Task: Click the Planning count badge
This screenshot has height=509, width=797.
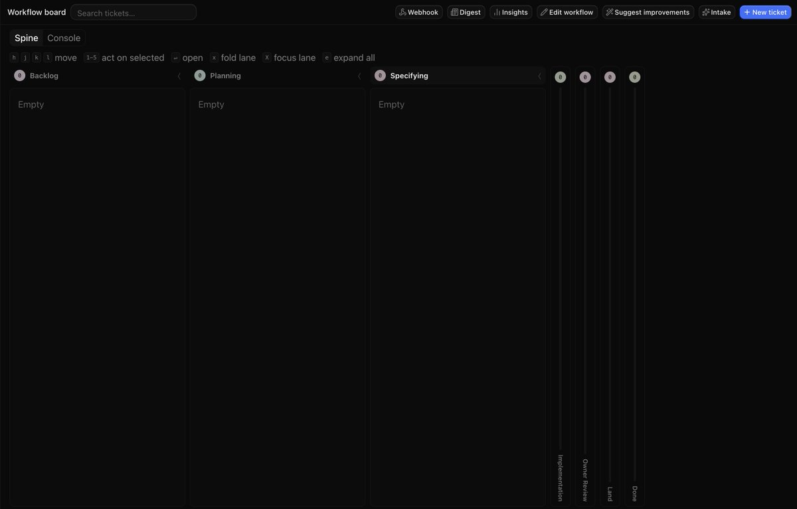Action: click(x=200, y=76)
